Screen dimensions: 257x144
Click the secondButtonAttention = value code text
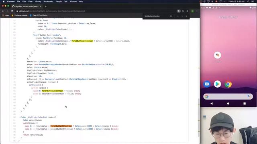(57, 94)
